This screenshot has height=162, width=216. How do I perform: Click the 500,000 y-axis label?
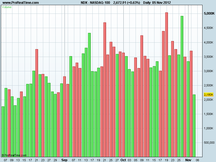(209, 143)
